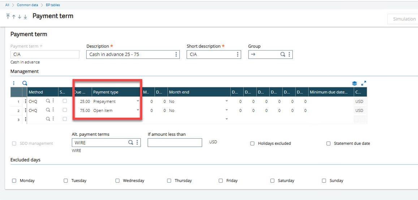Open lookup for Alt. payment terms WIRE

pyautogui.click(x=131, y=143)
